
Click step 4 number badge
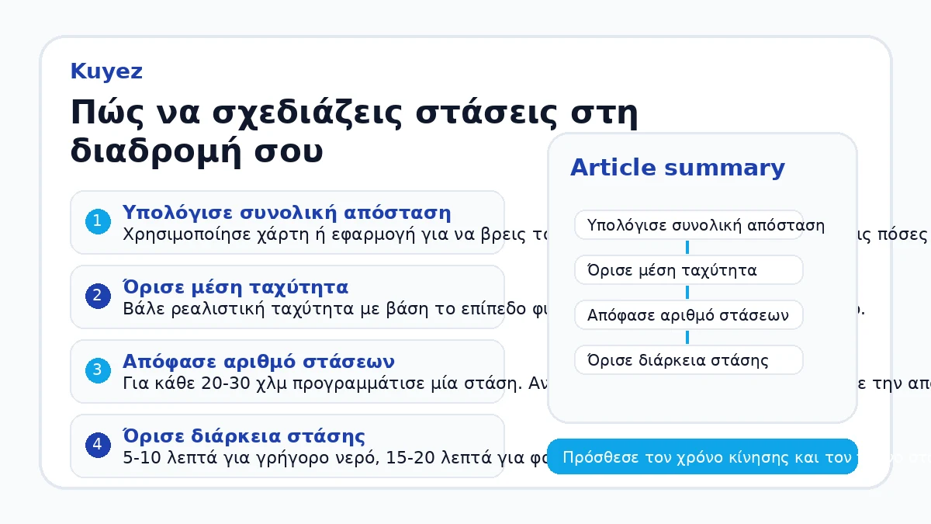[97, 445]
